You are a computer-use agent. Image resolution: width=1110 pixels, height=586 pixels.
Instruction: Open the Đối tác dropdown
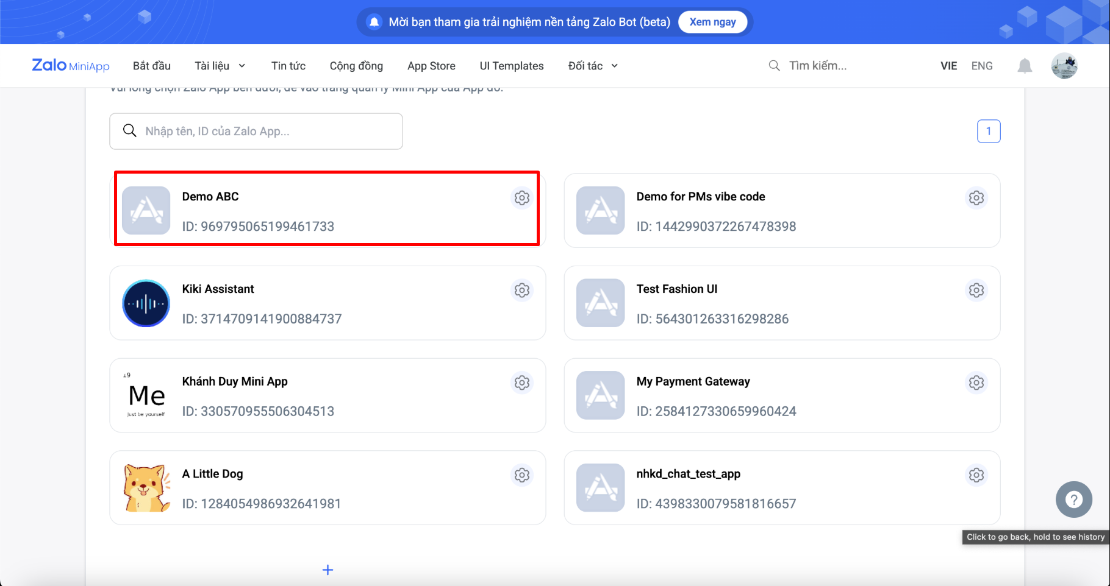click(591, 65)
